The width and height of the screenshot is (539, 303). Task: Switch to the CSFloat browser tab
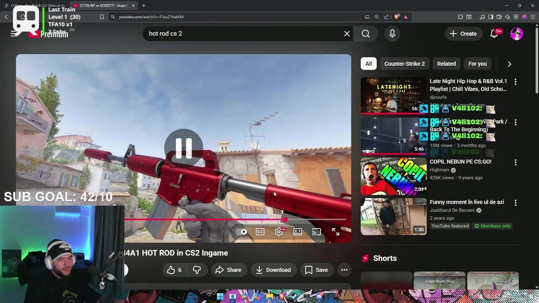pos(35,5)
